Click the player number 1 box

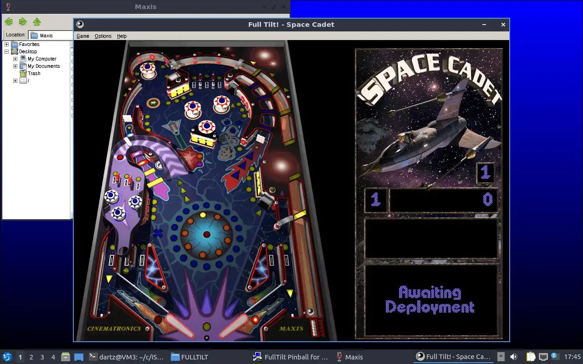pos(376,200)
